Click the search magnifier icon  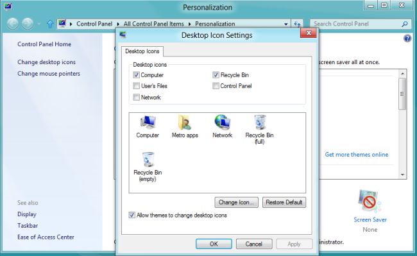pos(405,24)
